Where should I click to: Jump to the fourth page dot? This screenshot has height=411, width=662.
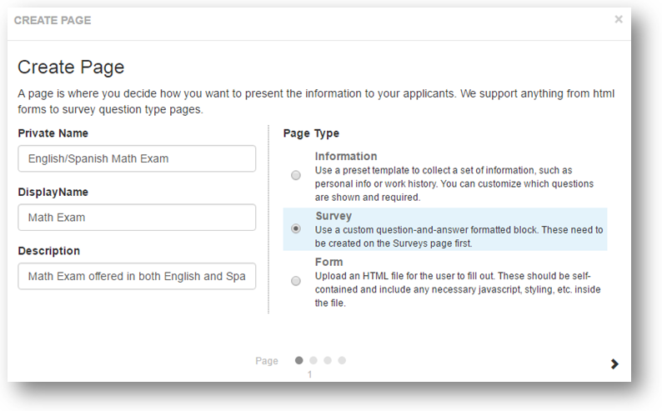click(342, 360)
